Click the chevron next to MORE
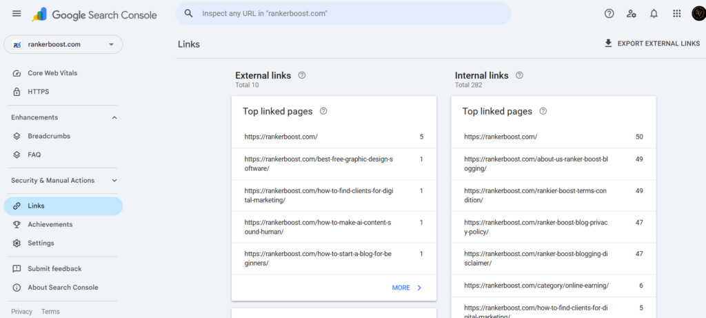706x318 pixels. 419,288
